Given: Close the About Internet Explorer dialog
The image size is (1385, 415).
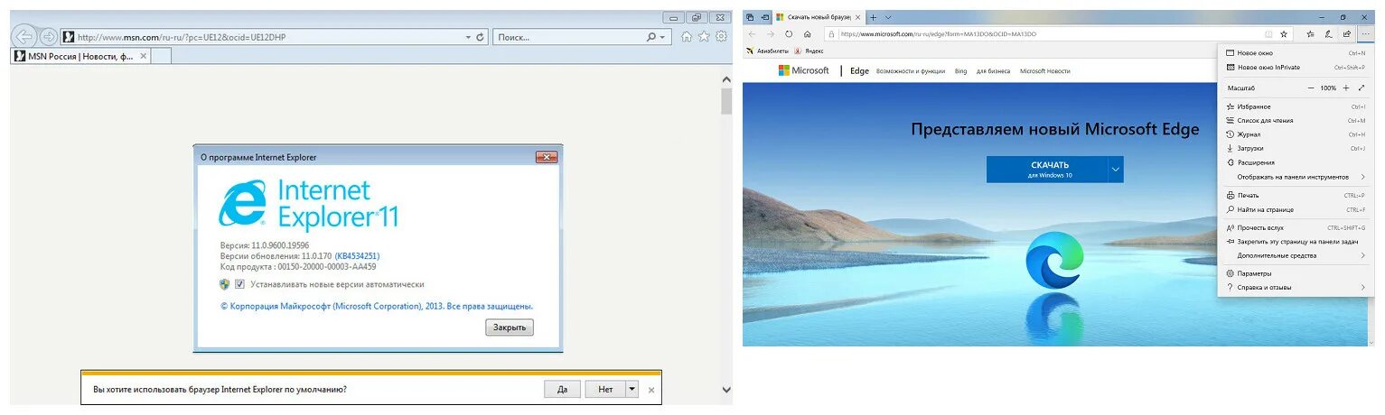Looking at the screenshot, I should pyautogui.click(x=547, y=157).
